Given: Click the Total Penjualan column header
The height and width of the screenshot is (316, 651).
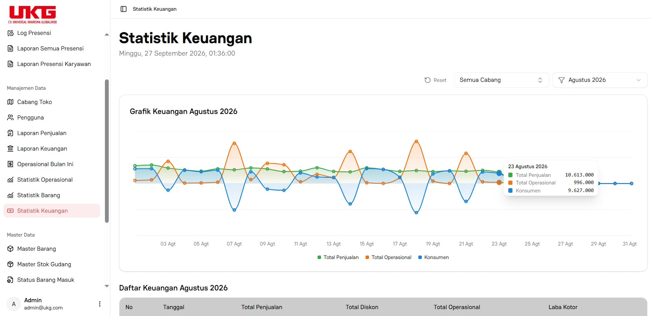Looking at the screenshot, I should point(262,307).
